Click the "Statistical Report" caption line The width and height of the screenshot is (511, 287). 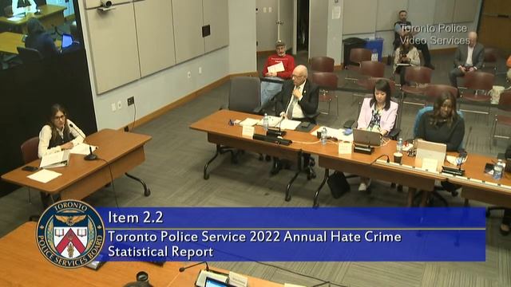click(x=160, y=252)
